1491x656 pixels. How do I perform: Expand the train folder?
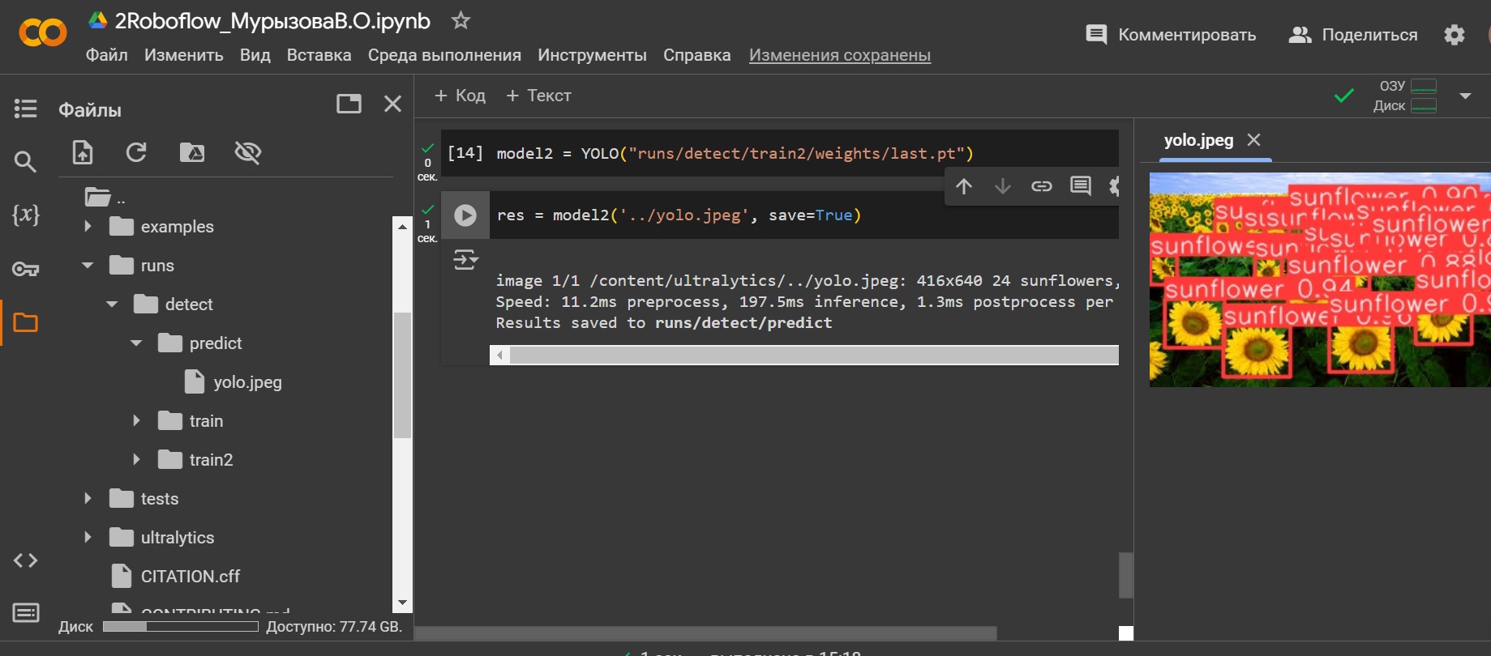pos(136,421)
